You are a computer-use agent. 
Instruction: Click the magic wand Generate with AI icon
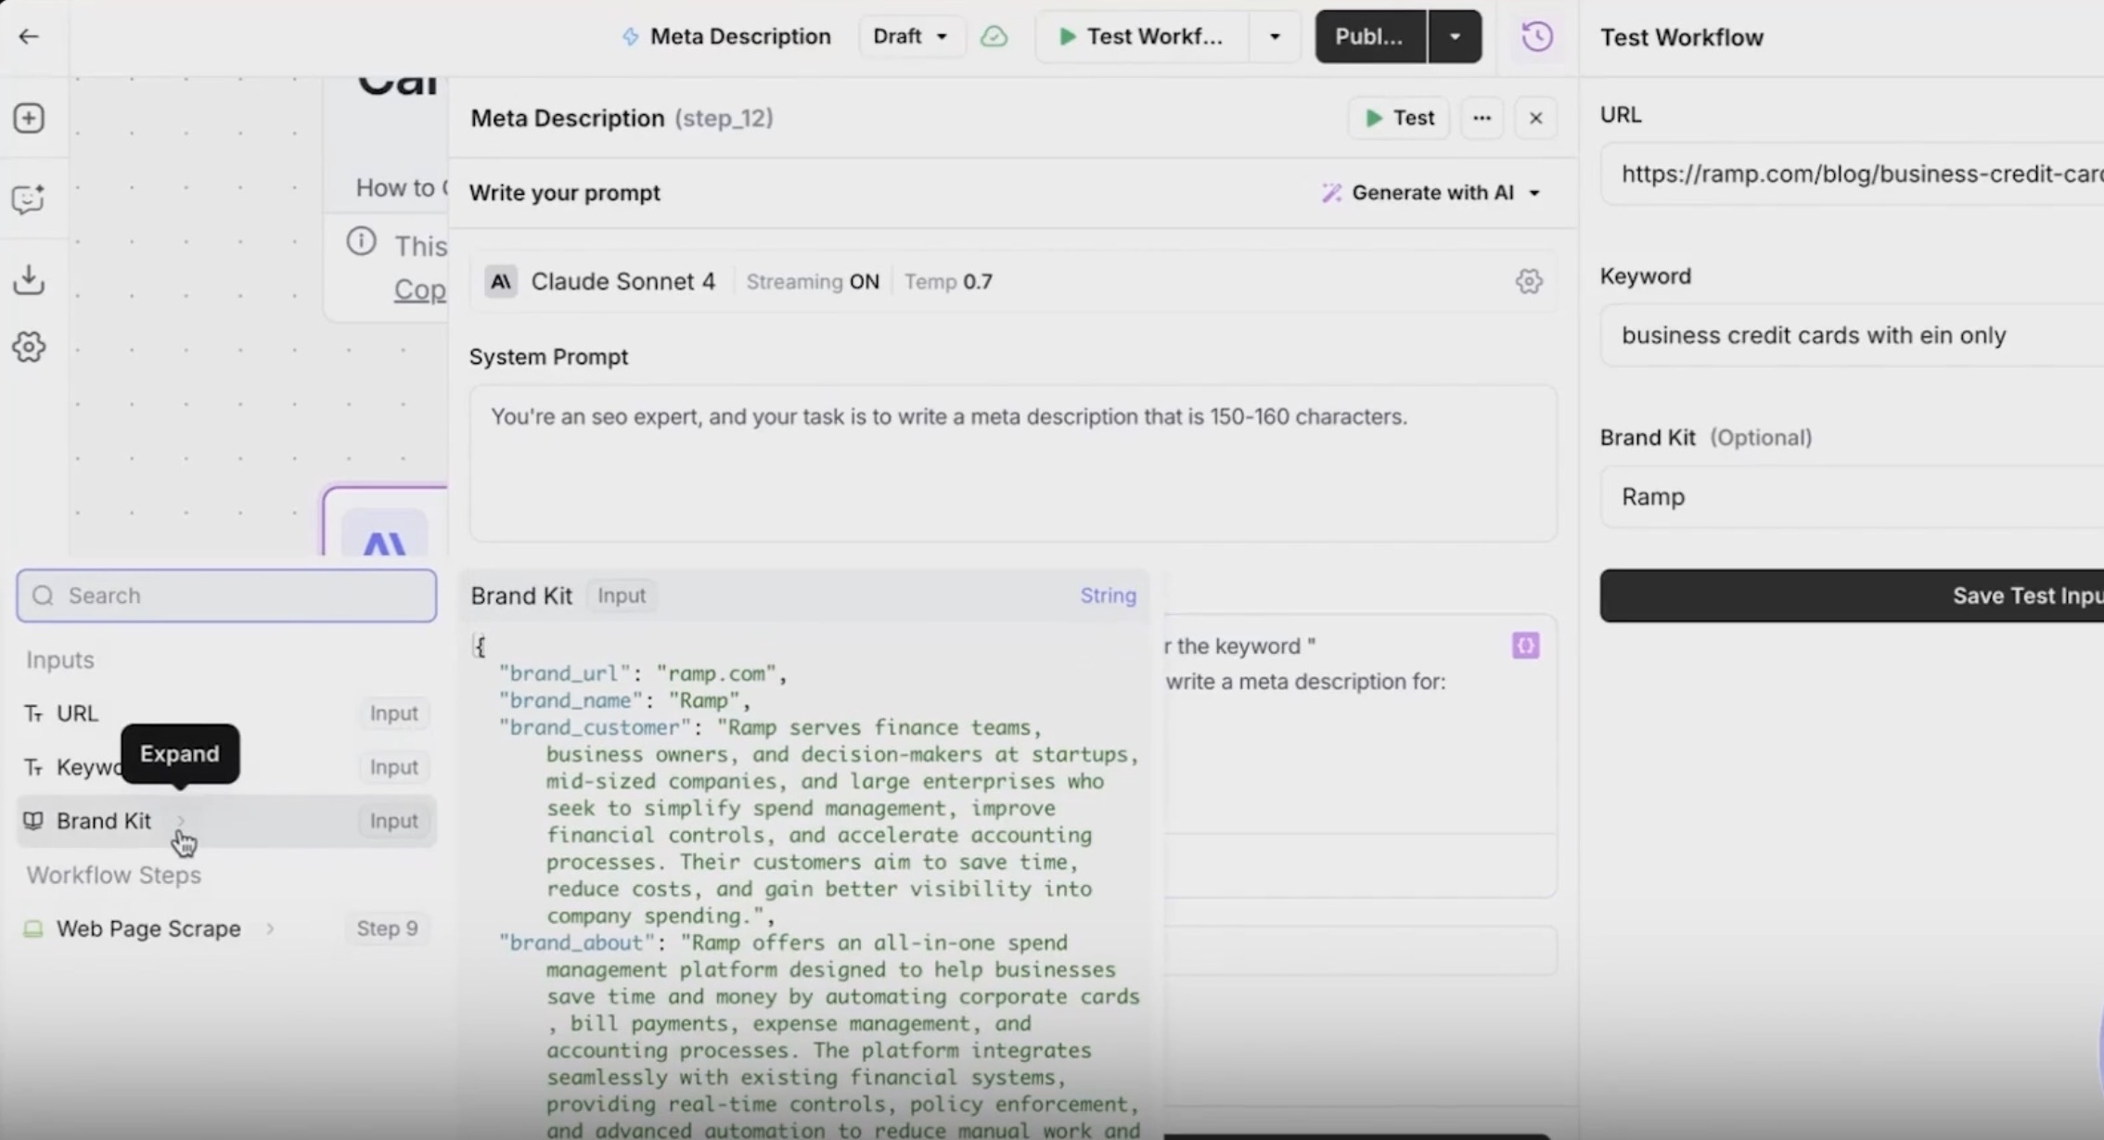(x=1331, y=193)
